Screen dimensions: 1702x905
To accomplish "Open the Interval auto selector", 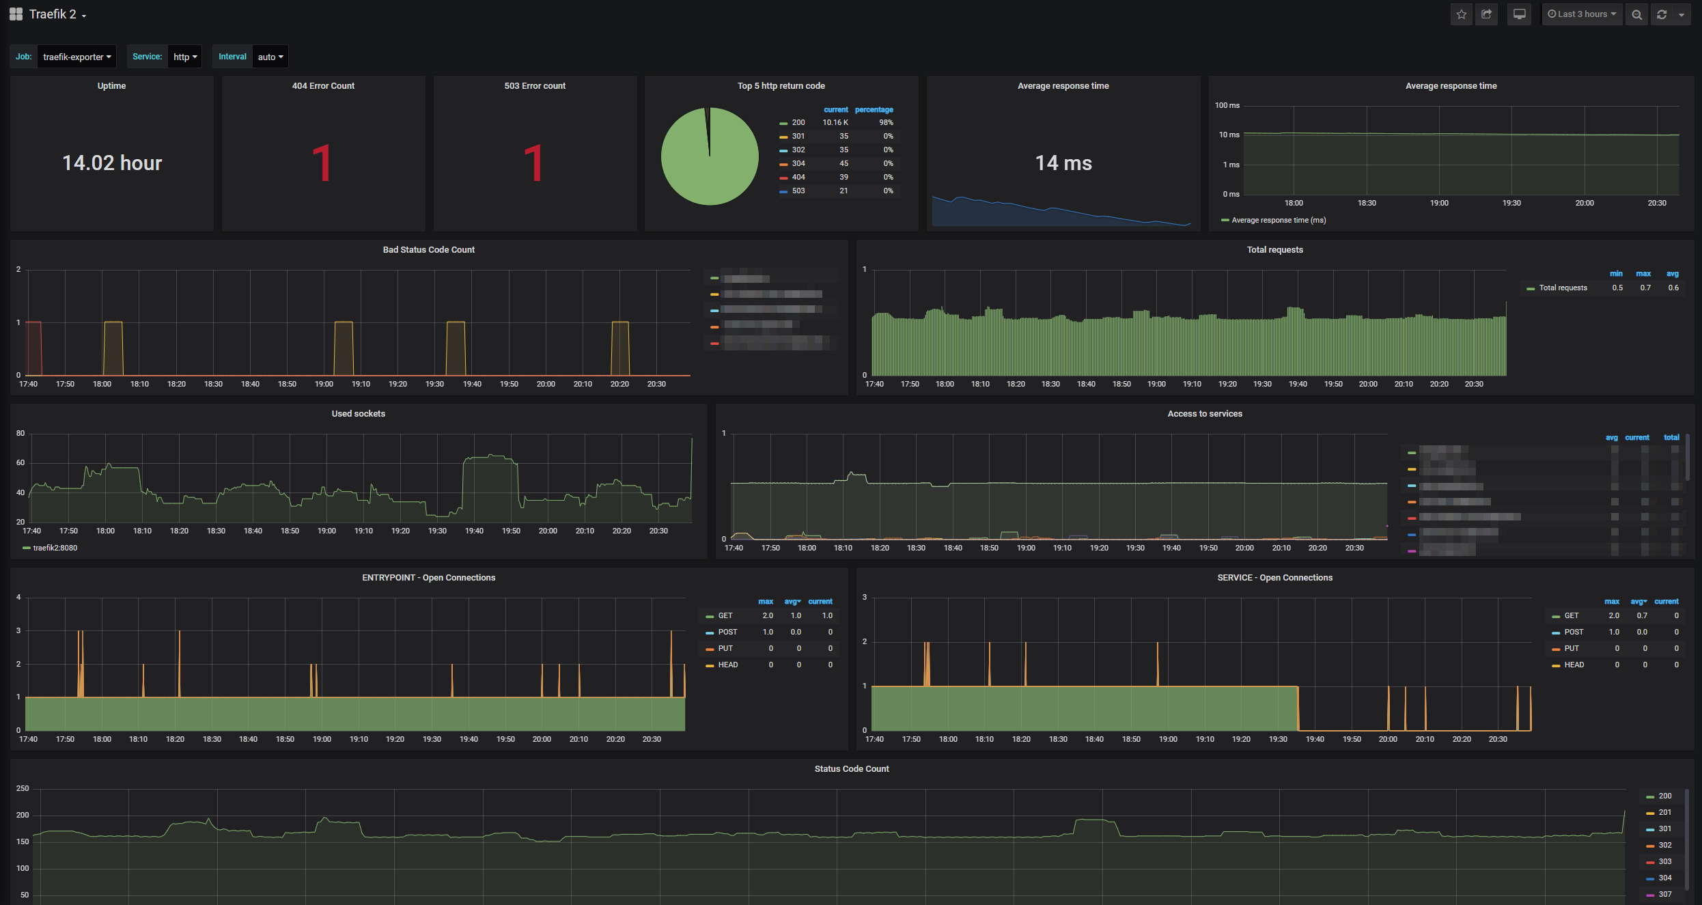I will (270, 57).
